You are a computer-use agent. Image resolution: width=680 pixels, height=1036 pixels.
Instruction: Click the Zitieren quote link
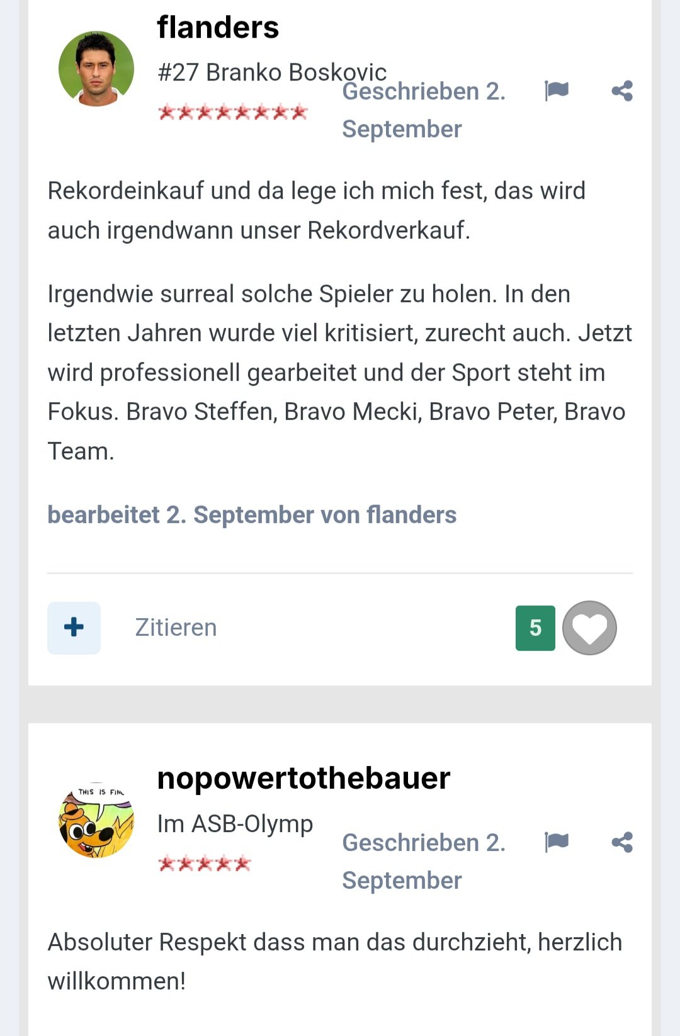pyautogui.click(x=176, y=628)
